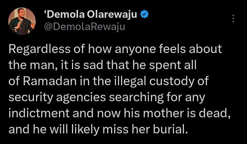Click the word "Ramadan" in the tweet

coord(46,82)
